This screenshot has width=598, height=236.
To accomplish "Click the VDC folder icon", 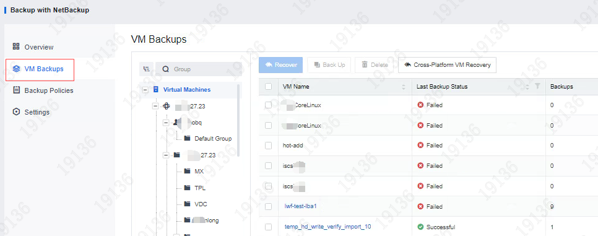I will point(187,204).
